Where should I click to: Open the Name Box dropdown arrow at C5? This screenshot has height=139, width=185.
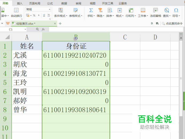pos(25,29)
